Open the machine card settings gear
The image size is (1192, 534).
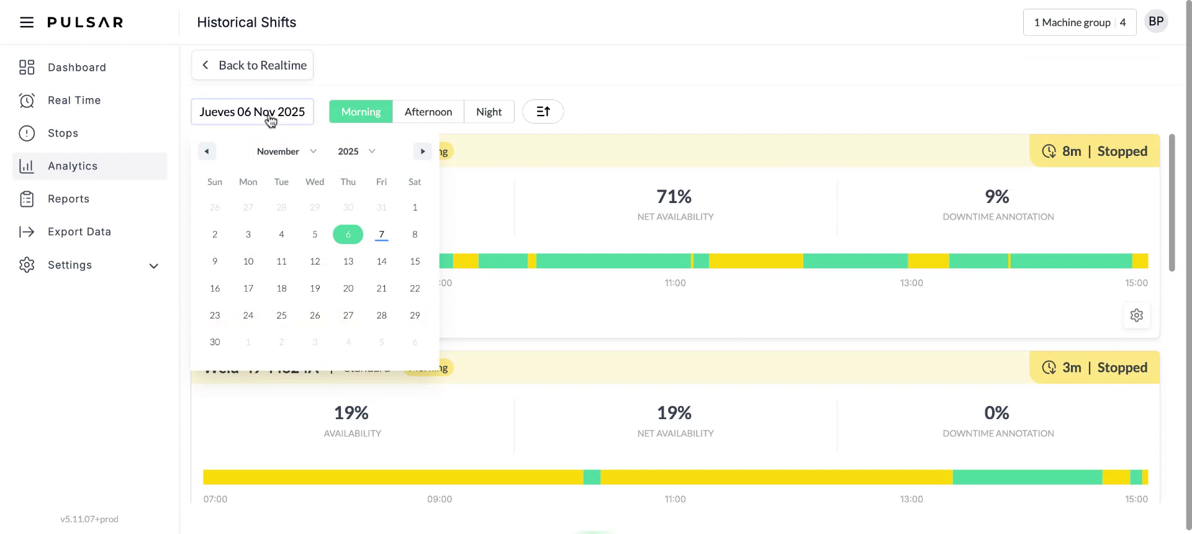tap(1136, 315)
